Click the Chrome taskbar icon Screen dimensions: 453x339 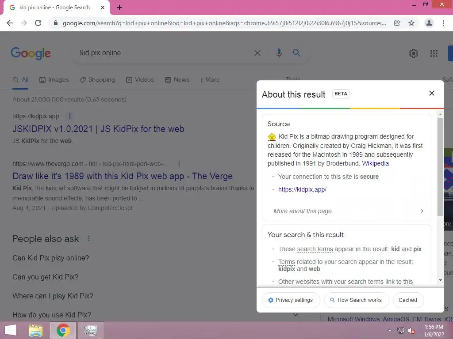pyautogui.click(x=63, y=330)
